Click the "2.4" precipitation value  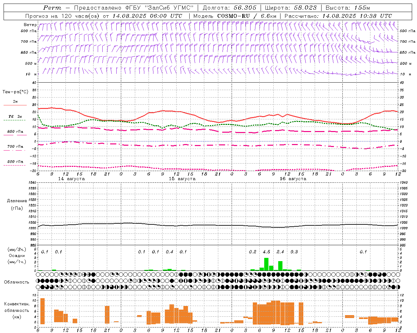[280, 252]
